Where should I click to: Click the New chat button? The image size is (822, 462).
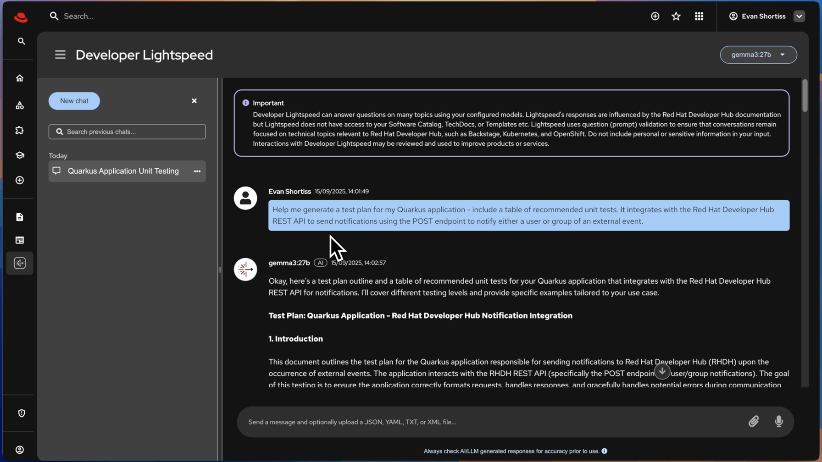pyautogui.click(x=74, y=101)
